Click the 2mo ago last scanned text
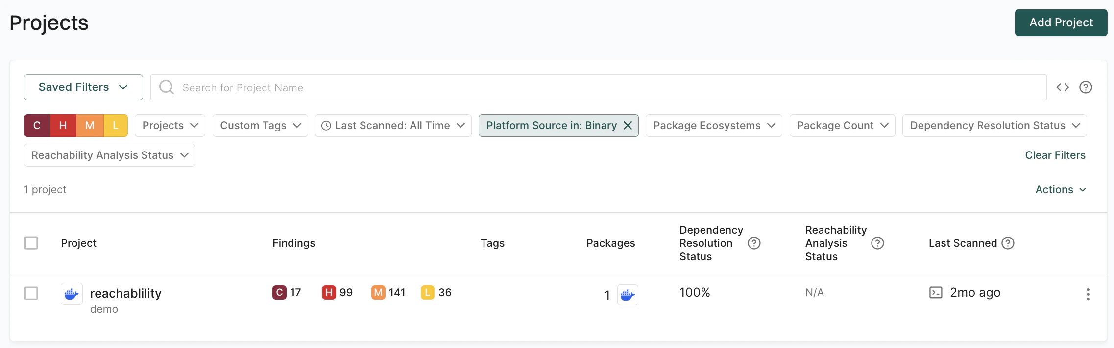1114x348 pixels. coord(975,292)
